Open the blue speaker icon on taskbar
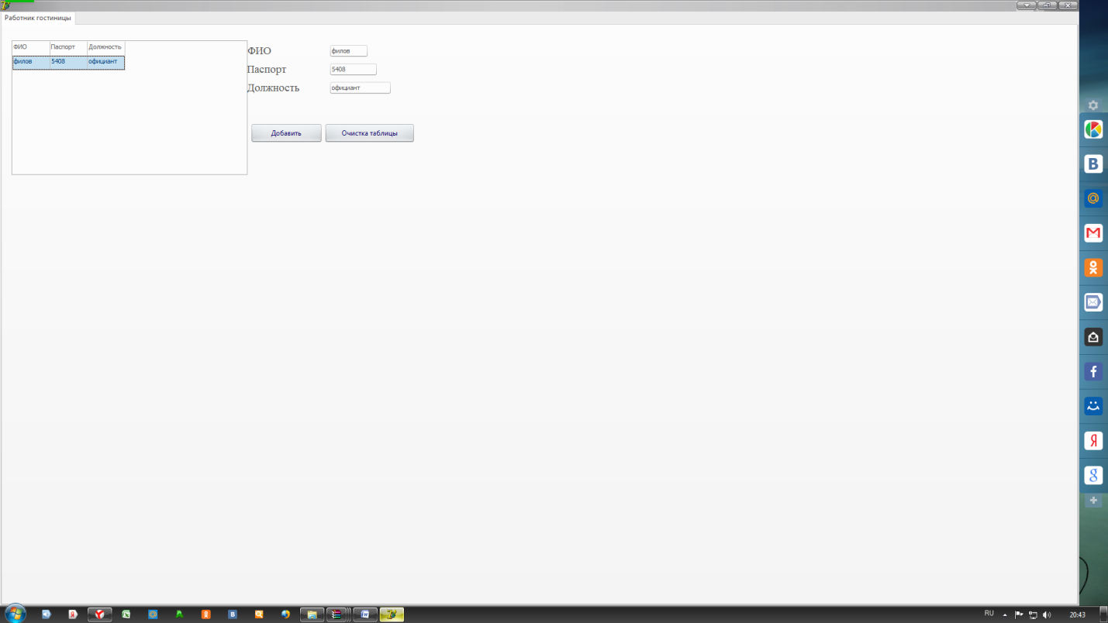 [x=46, y=614]
